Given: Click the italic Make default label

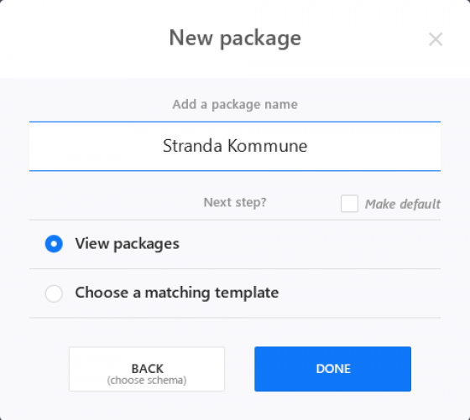Looking at the screenshot, I should pyautogui.click(x=403, y=204).
